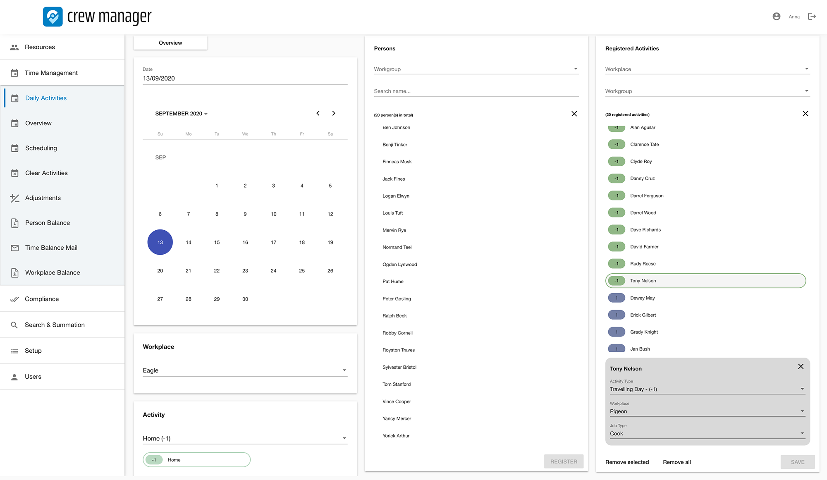The height and width of the screenshot is (480, 827).
Task: Open the Eagle workplace dropdown
Action: pos(245,370)
